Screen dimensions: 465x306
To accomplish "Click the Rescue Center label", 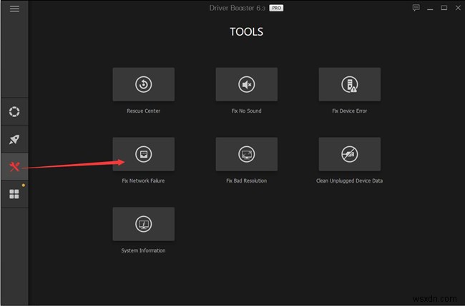I will point(144,111).
